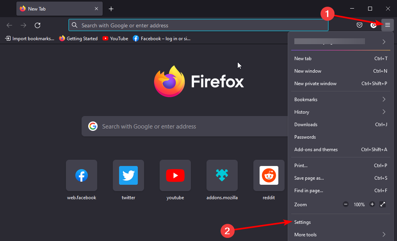Click the page reload icon
Screen dimensions: 397x241
pos(37,25)
